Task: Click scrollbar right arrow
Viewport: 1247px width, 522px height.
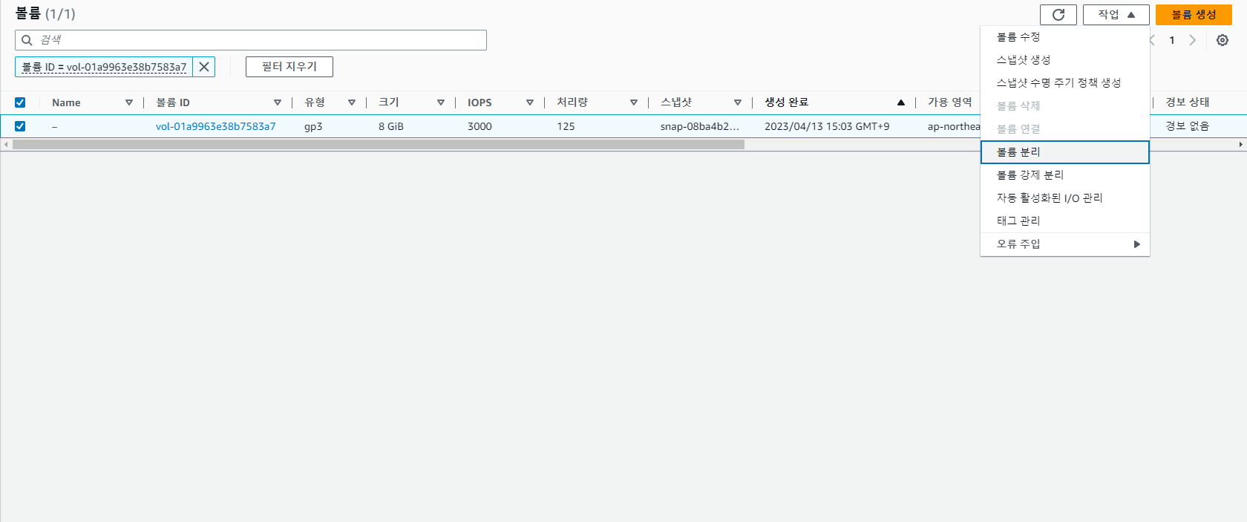Action: coord(1241,145)
